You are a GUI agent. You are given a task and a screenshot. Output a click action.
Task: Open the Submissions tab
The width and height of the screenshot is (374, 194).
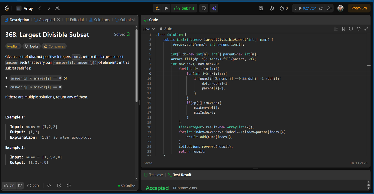pos(124,20)
